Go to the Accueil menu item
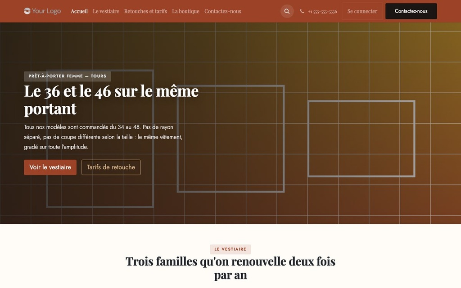The height and width of the screenshot is (288, 461). pos(79,11)
